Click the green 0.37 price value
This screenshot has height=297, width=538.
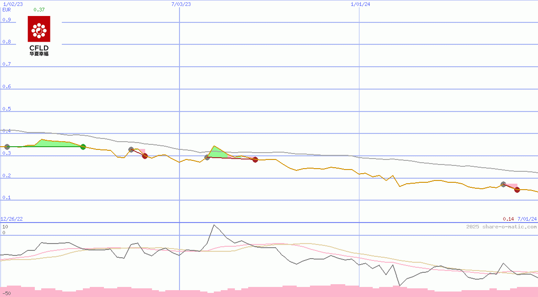click(39, 10)
